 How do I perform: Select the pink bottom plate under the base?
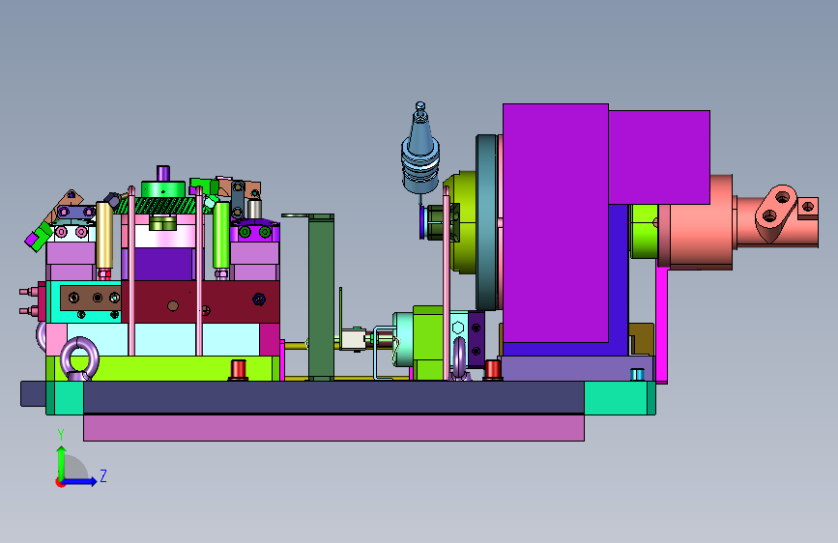tap(333, 428)
